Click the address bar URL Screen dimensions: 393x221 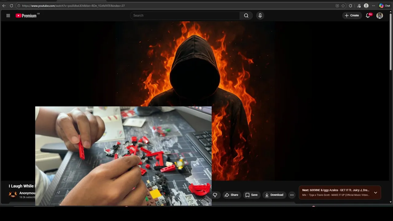point(73,6)
